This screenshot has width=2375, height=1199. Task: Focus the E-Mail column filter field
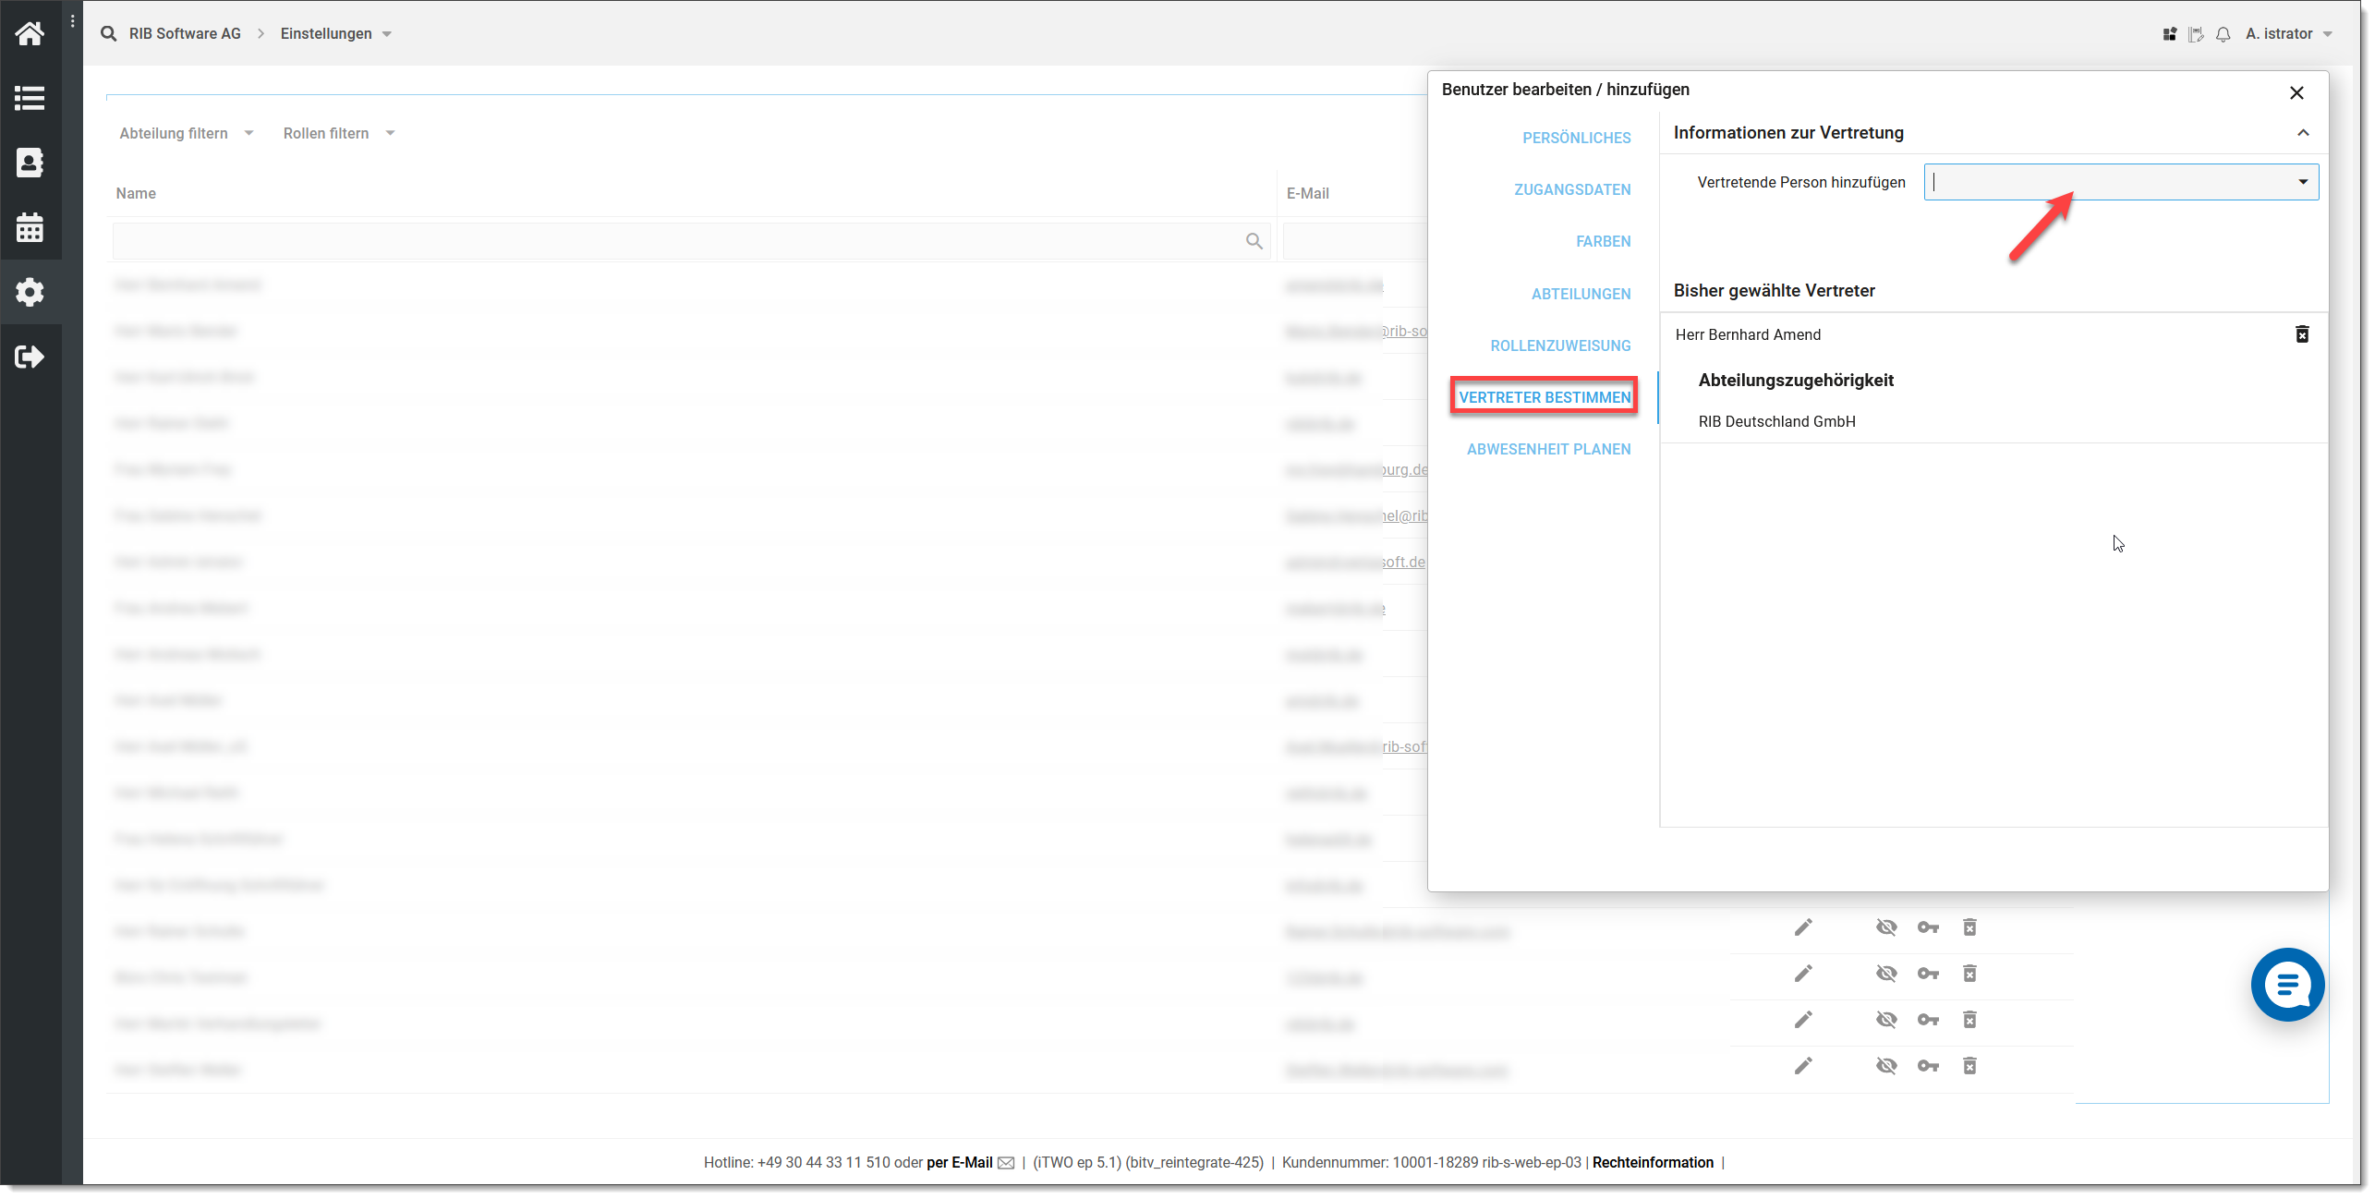[1354, 241]
